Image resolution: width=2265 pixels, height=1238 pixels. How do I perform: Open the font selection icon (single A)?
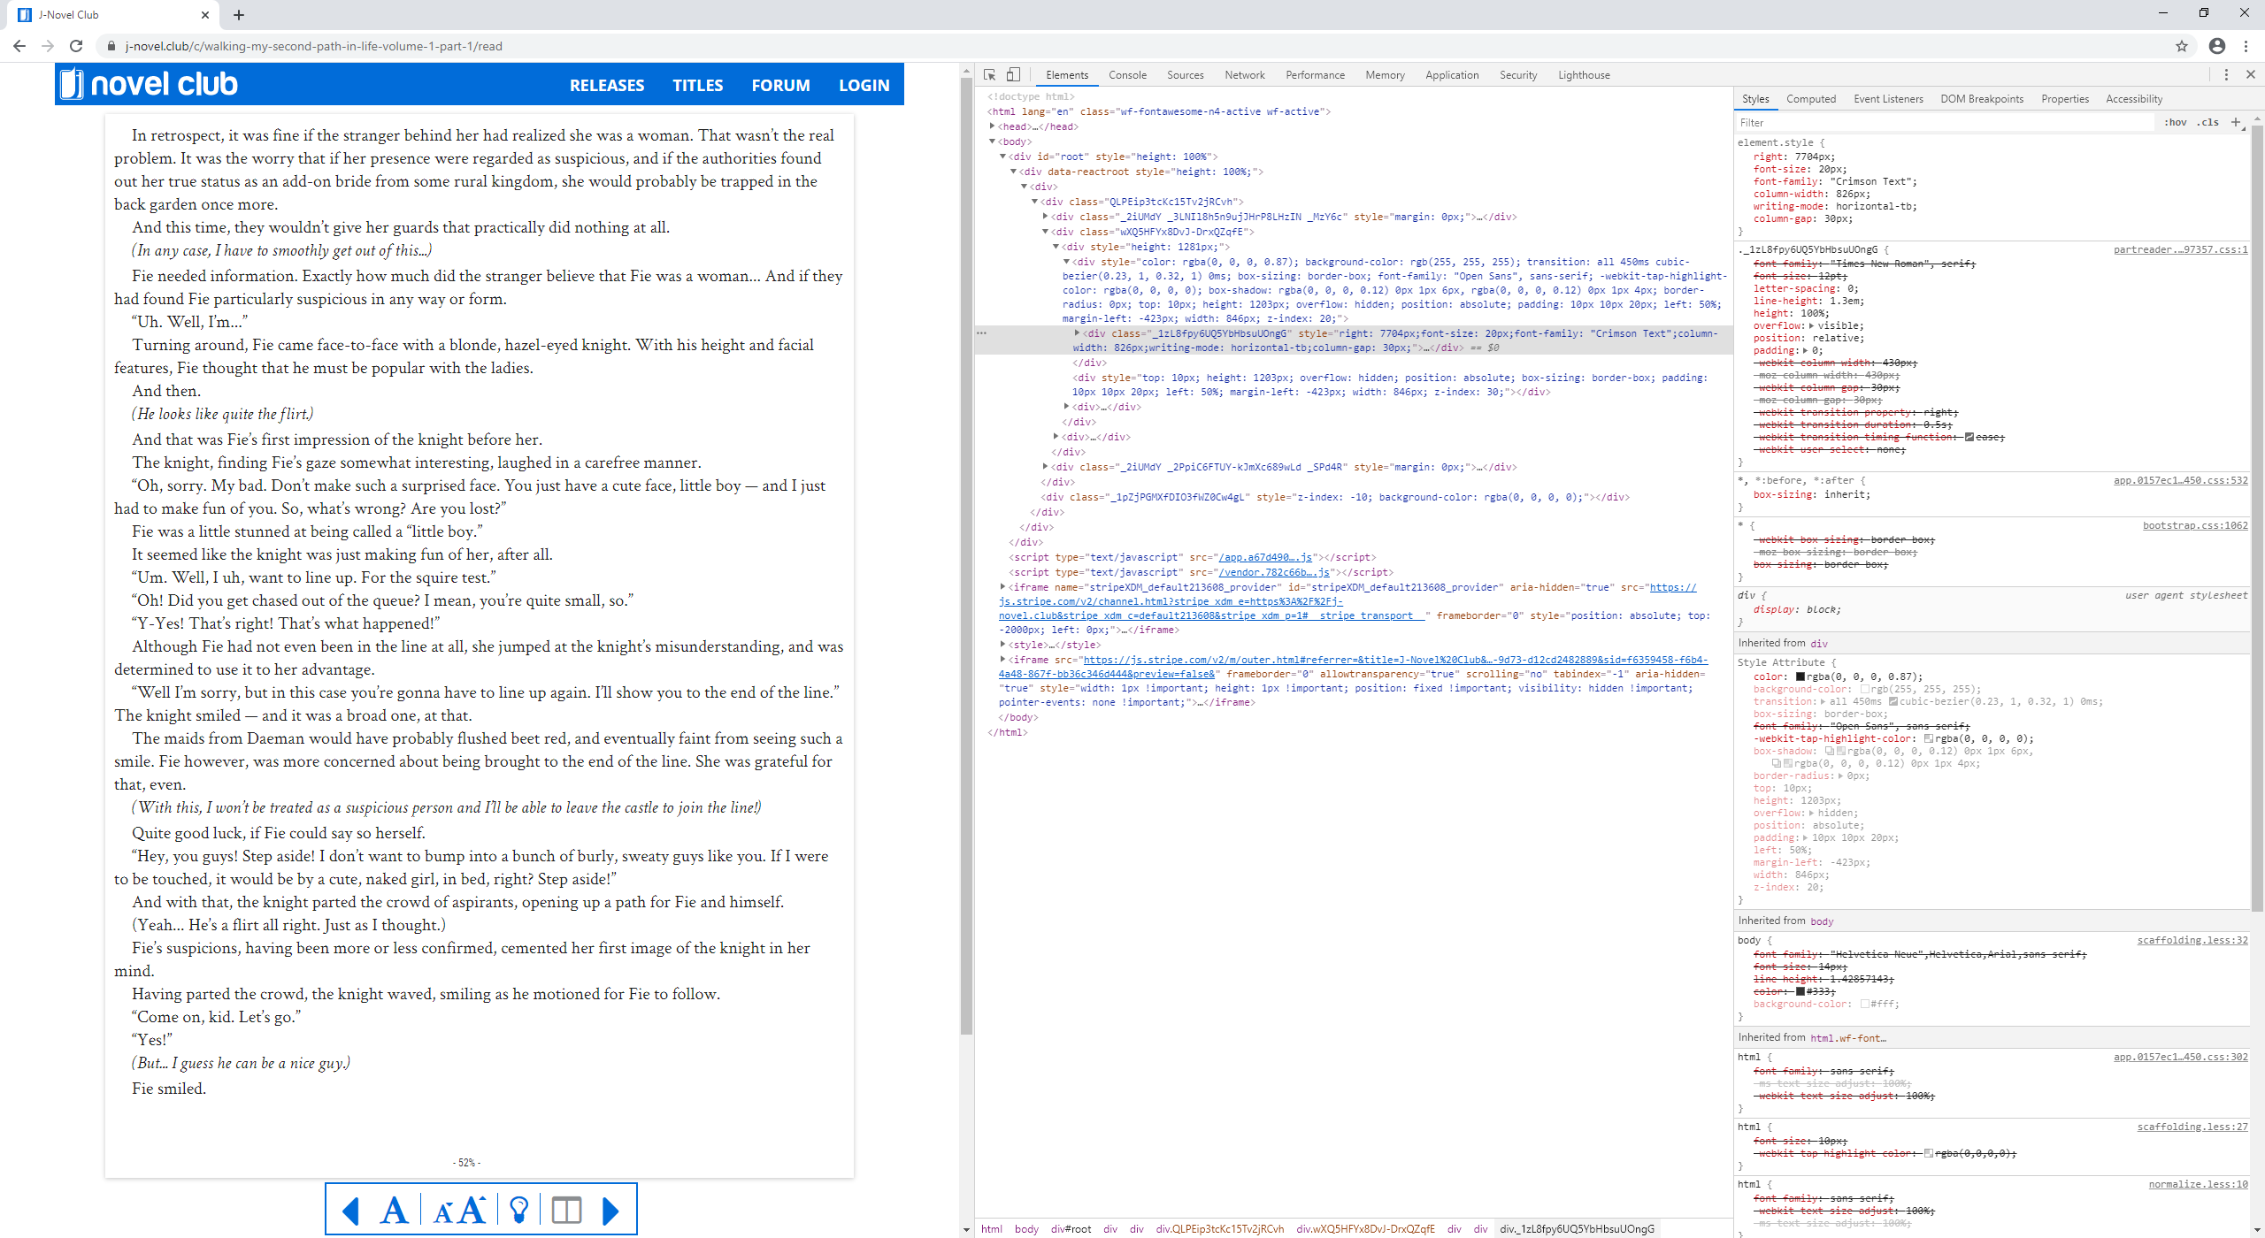395,1210
